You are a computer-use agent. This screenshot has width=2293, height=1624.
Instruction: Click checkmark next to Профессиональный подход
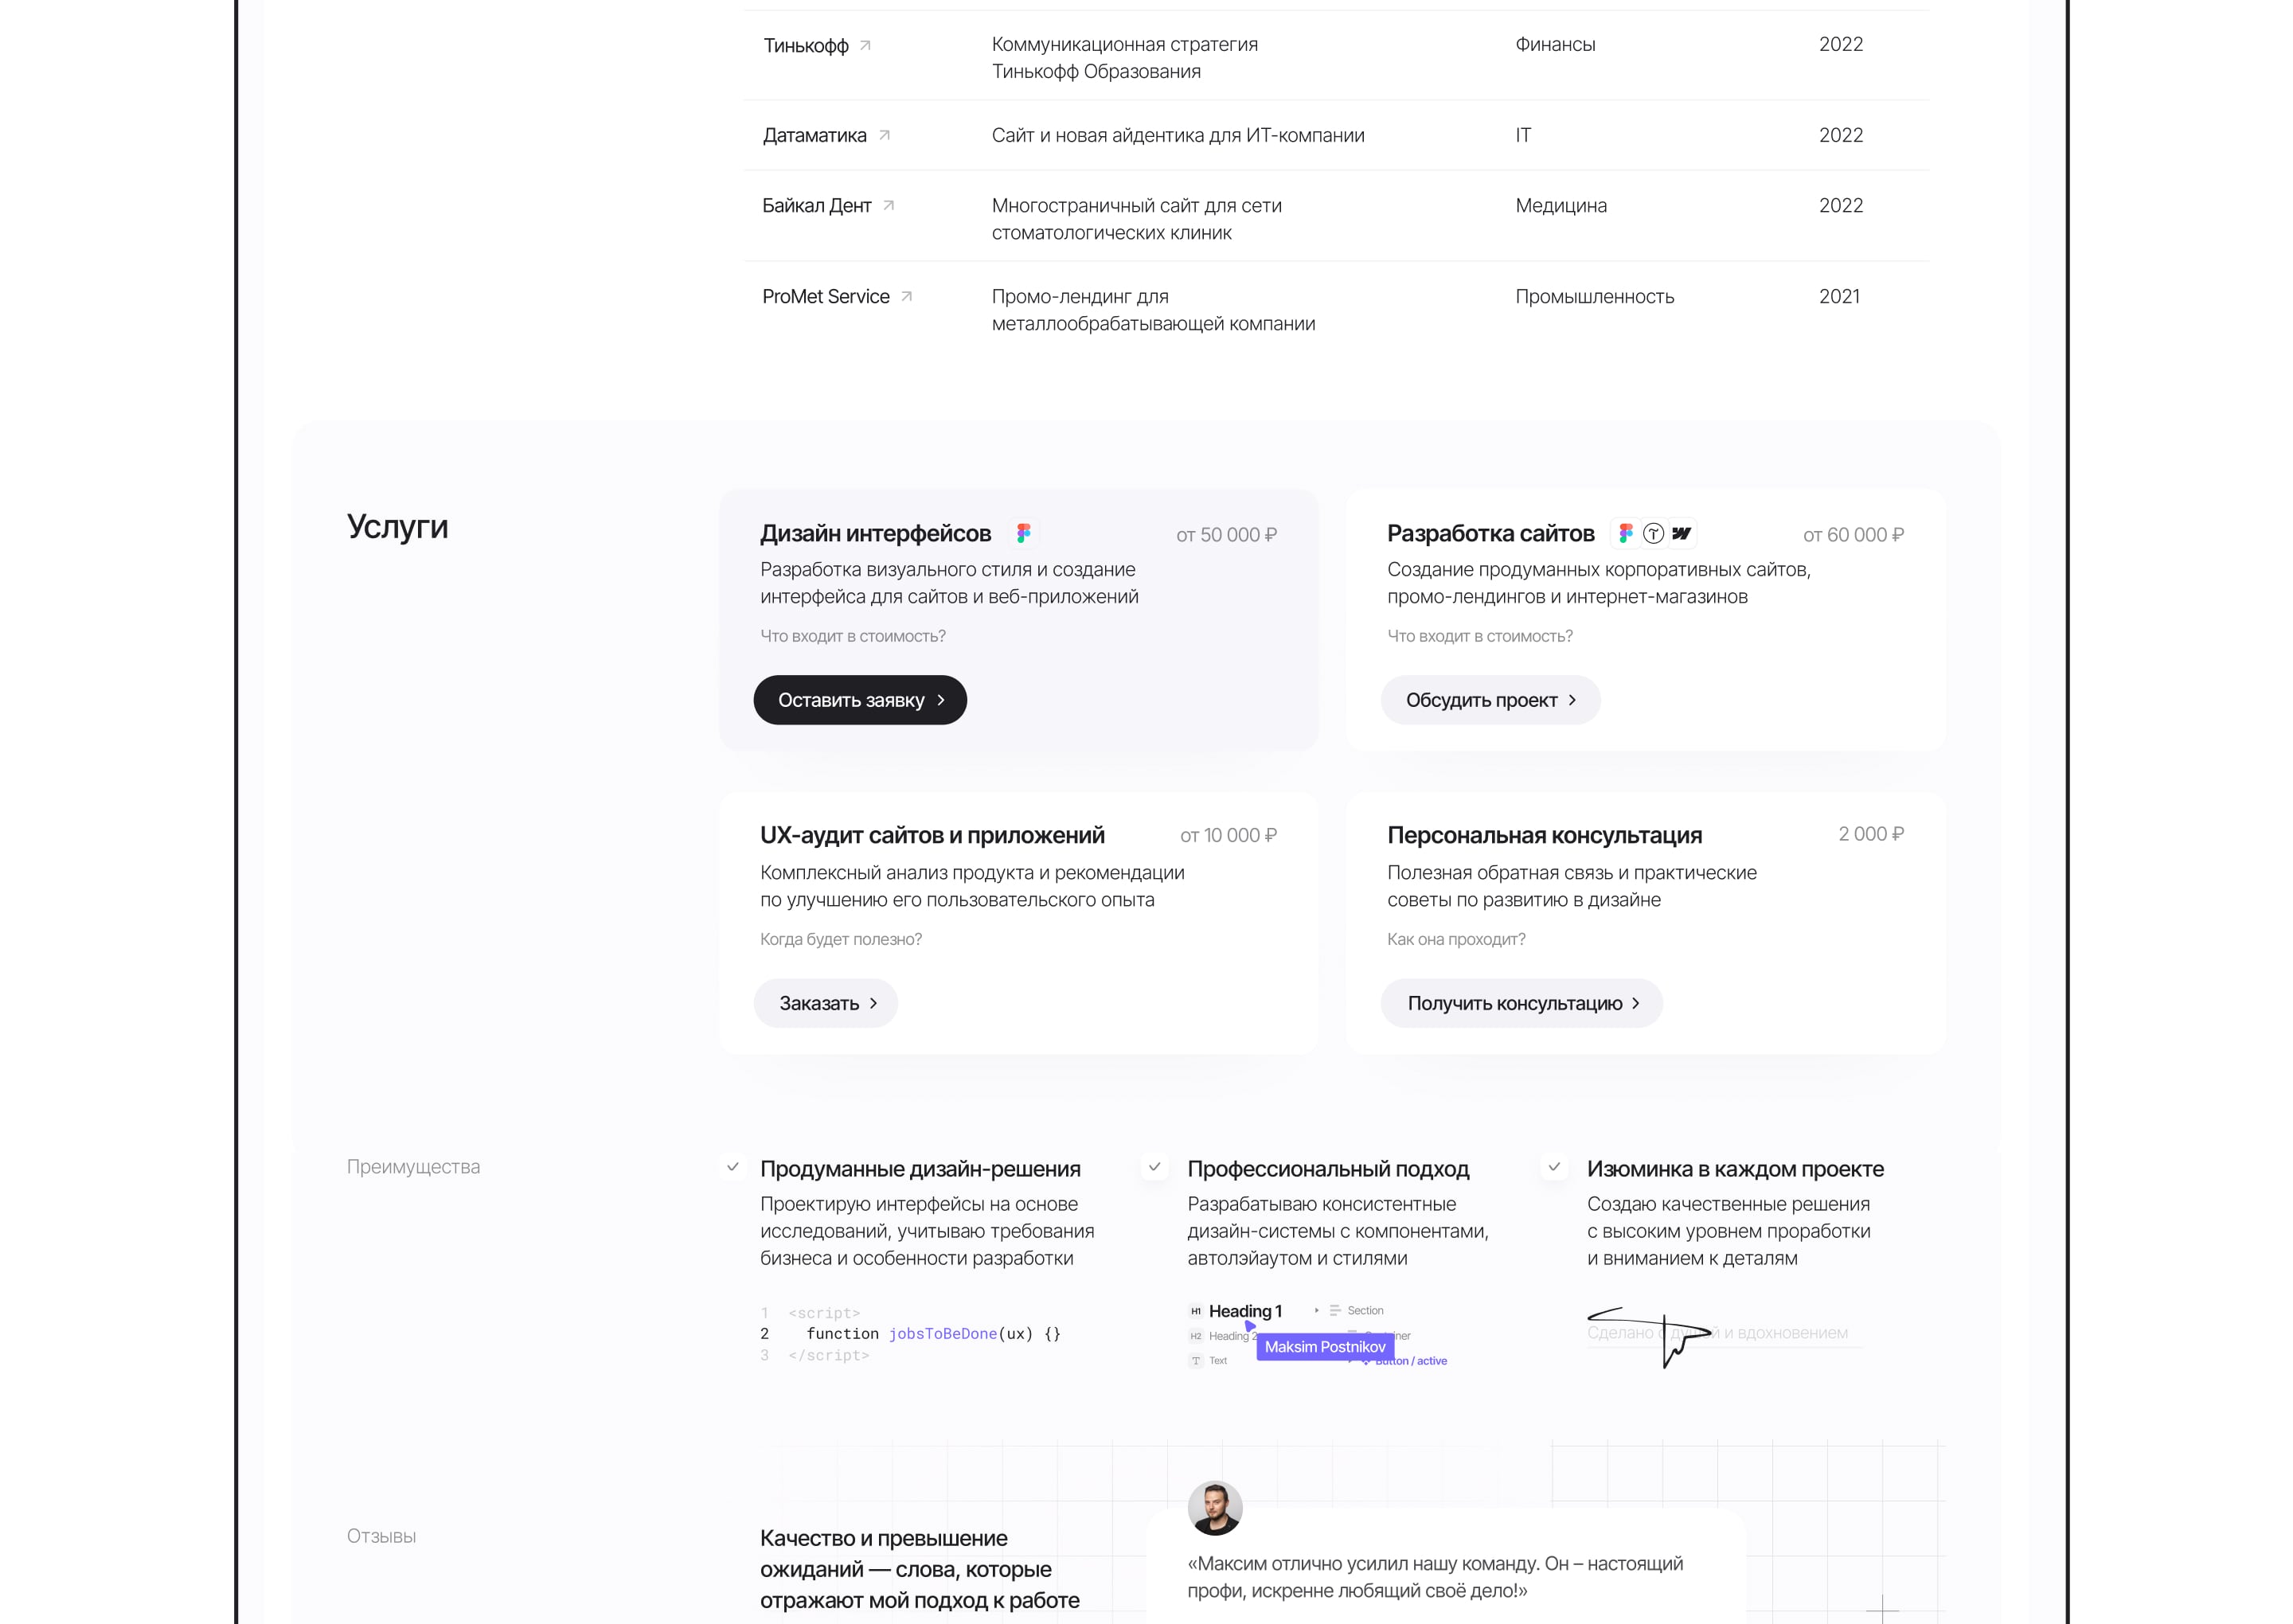[1155, 1167]
